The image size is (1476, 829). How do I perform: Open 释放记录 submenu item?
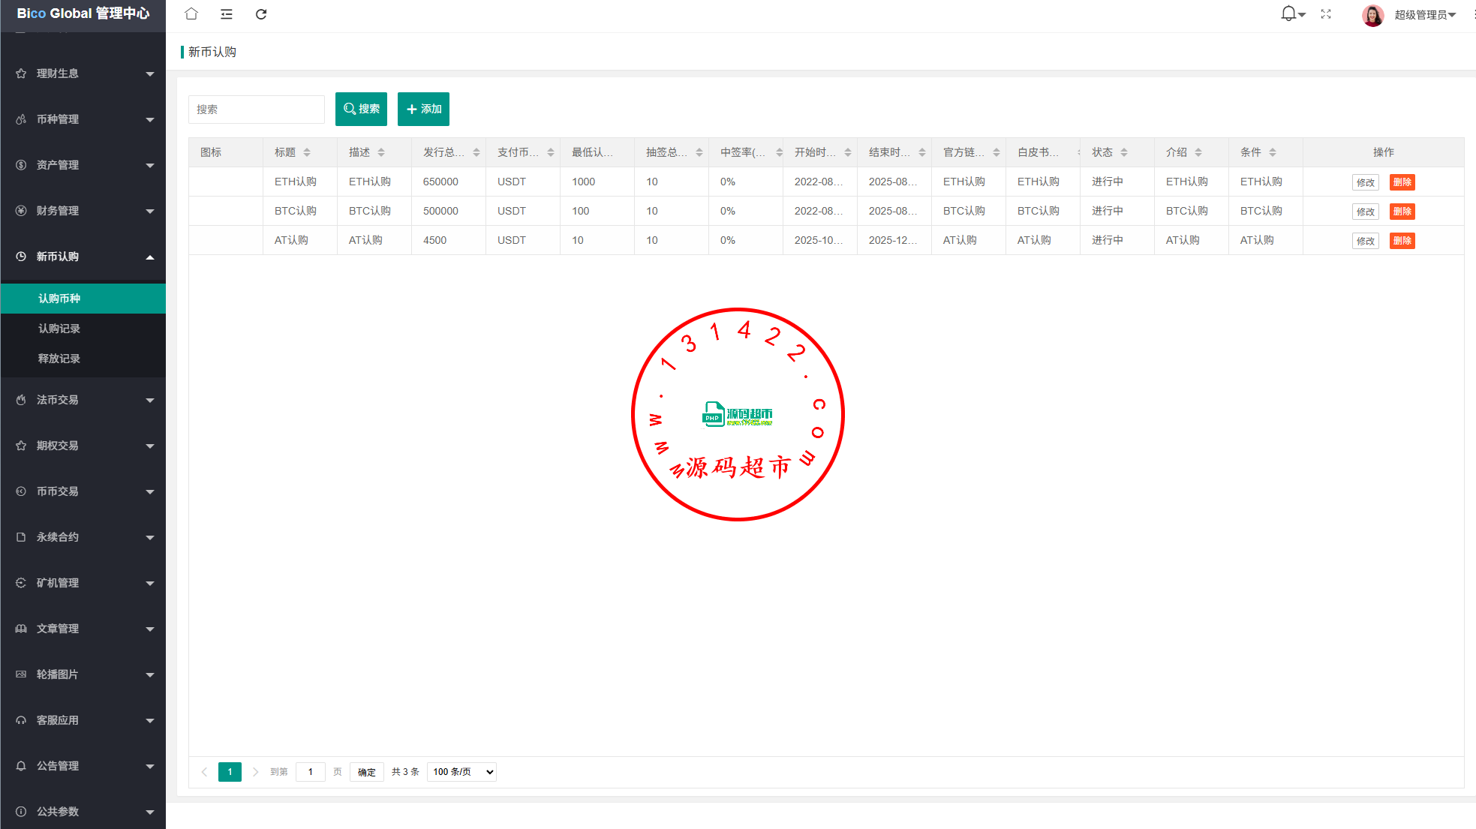pyautogui.click(x=59, y=359)
